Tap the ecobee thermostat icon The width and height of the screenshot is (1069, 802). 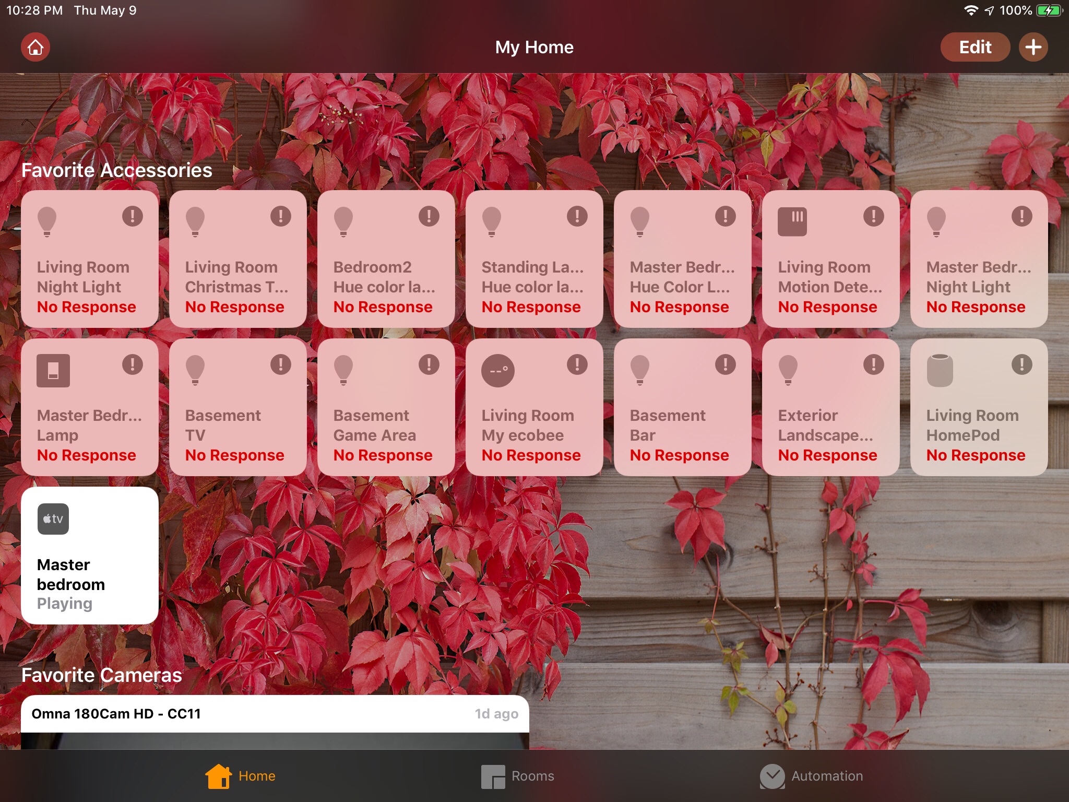pos(497,371)
